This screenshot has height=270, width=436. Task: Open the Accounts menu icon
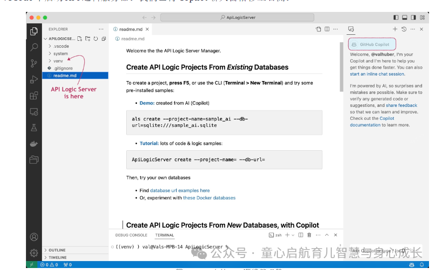coord(34,237)
